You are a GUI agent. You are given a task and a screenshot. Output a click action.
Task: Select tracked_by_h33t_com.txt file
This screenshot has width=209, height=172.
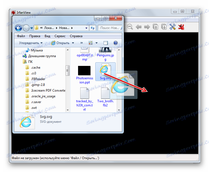85,99
